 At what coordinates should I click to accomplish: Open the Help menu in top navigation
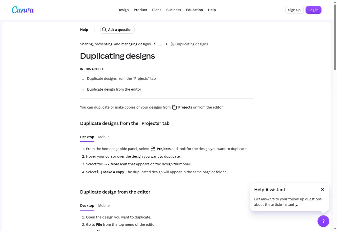point(212,10)
